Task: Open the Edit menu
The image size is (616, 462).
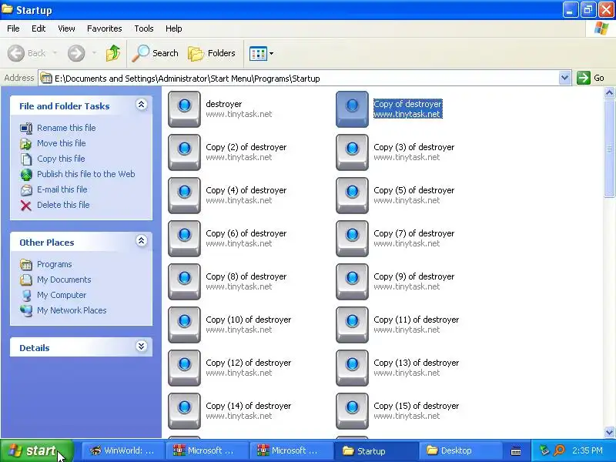Action: point(38,28)
